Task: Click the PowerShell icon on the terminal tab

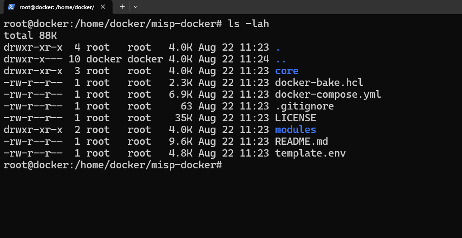Action: 11,7
